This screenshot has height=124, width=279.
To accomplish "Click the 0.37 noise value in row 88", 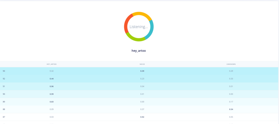I will click(142, 109).
